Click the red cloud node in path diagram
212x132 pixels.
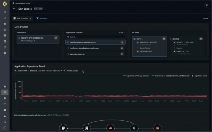110,128
